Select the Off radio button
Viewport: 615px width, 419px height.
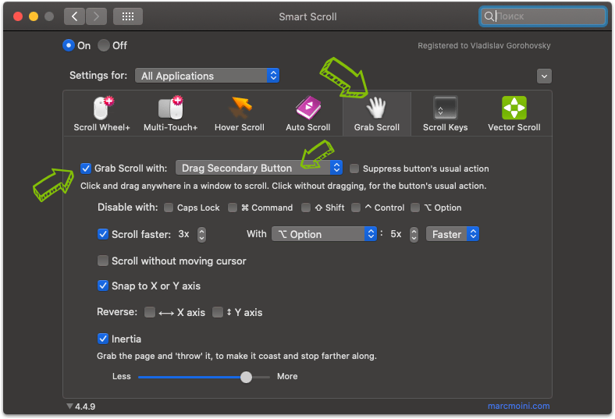click(x=104, y=45)
